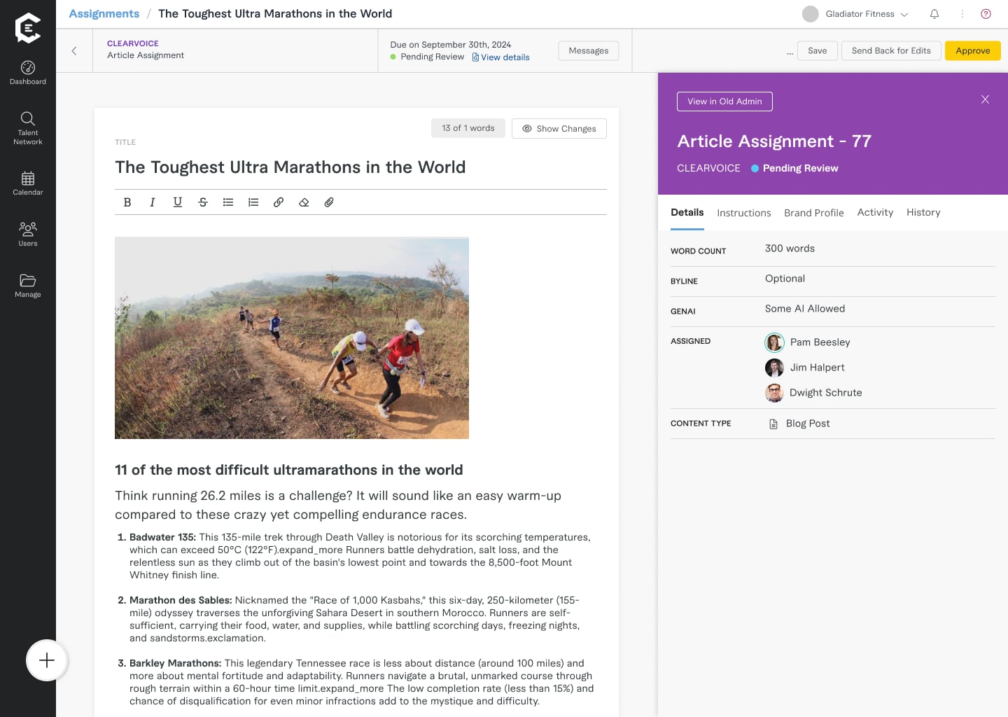Click the strikethrough formatting icon
Image resolution: width=1008 pixels, height=717 pixels.
click(x=203, y=202)
